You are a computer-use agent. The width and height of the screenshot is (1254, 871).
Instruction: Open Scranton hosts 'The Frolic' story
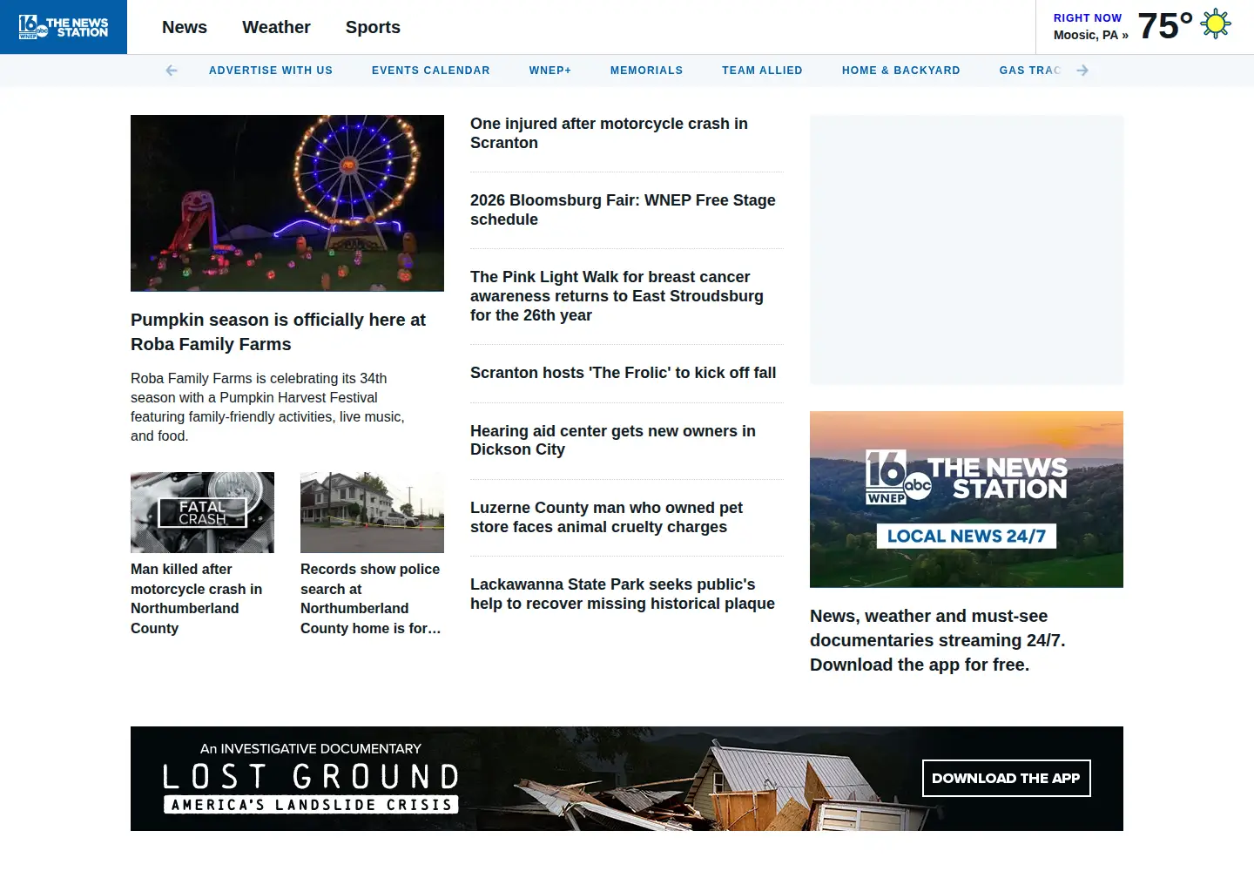[x=624, y=373]
